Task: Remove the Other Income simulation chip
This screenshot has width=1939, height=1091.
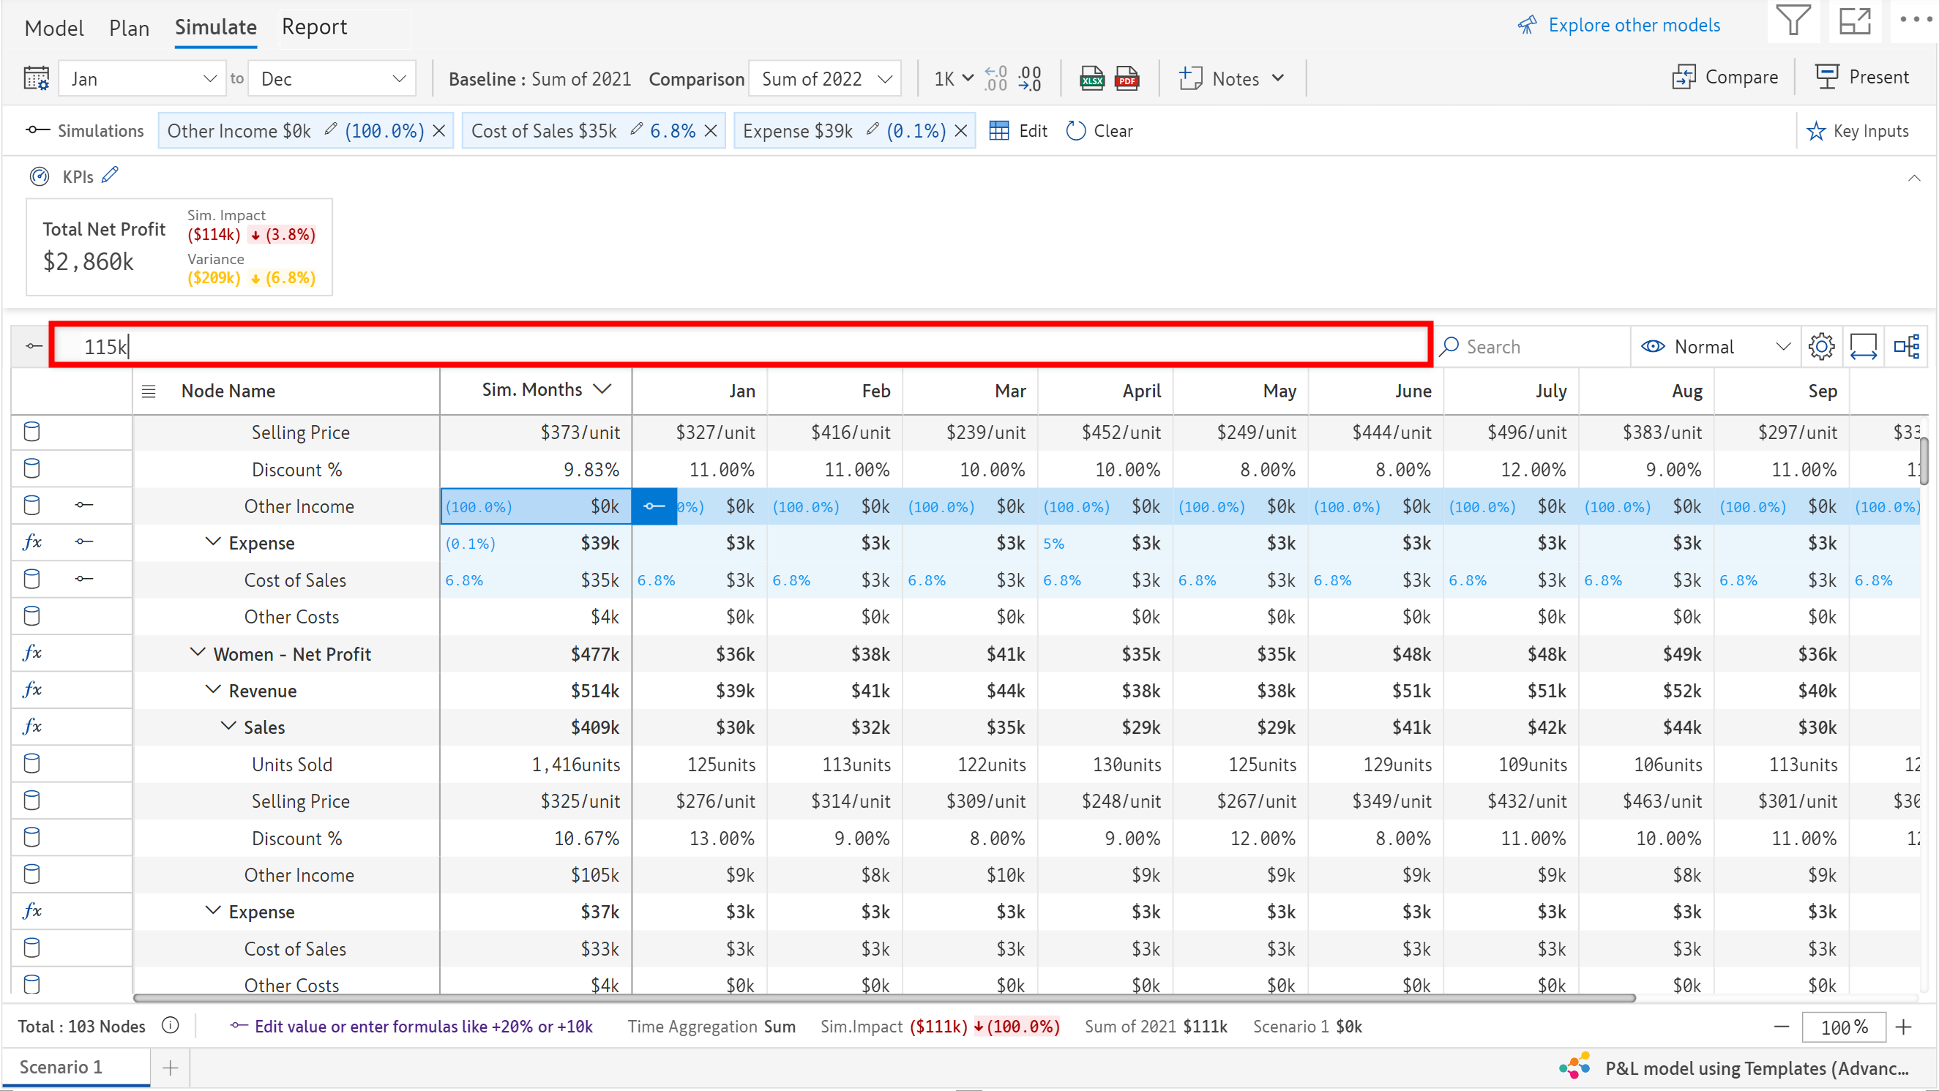Action: point(440,131)
